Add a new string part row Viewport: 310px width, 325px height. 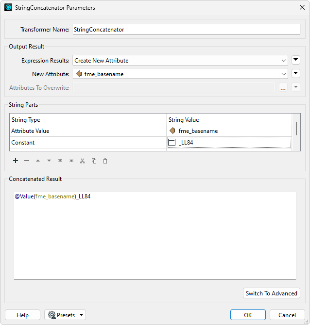click(16, 161)
